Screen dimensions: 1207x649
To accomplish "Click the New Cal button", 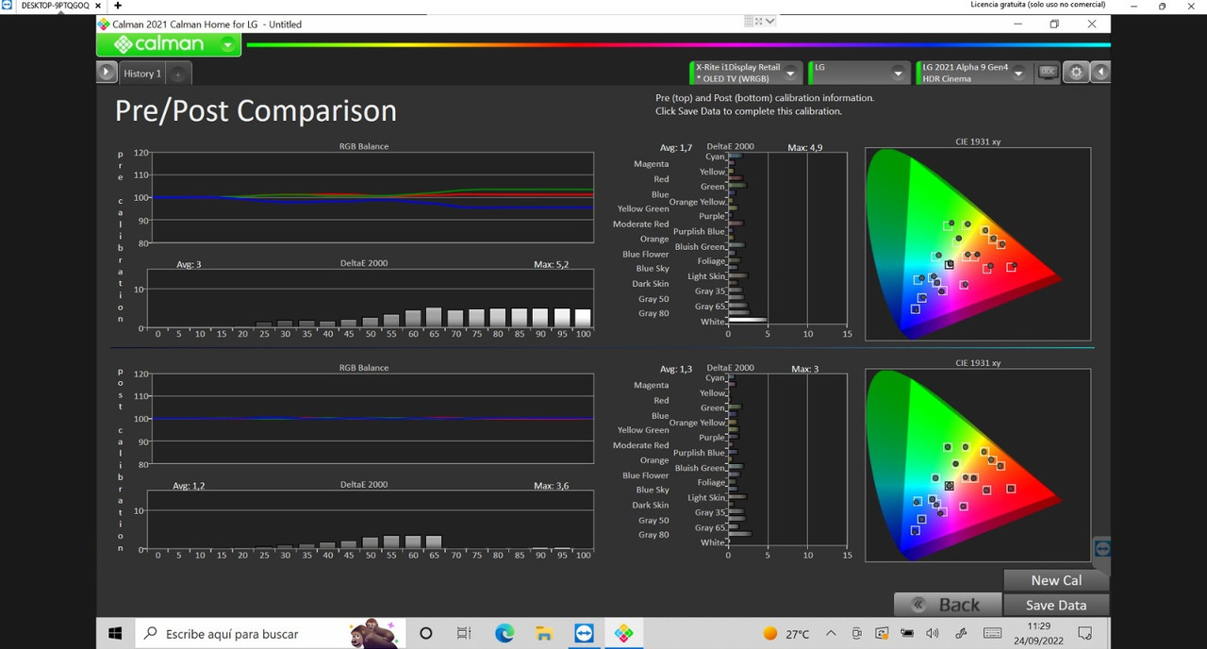I will 1056,580.
